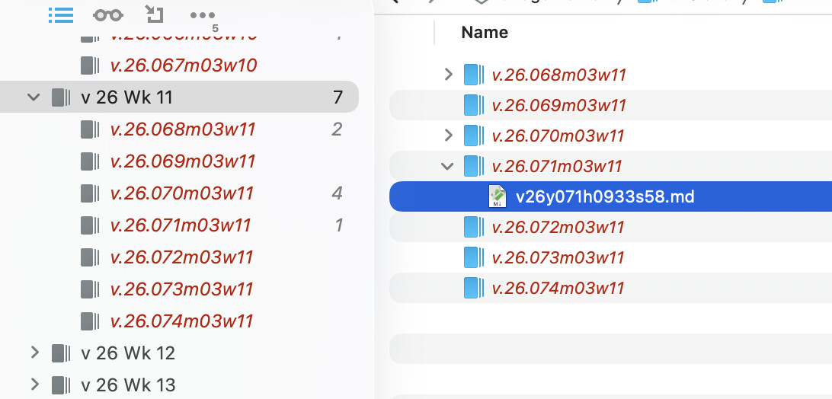The width and height of the screenshot is (832, 399).
Task: Expand v.26.068m03w11 in the file list
Action: pos(449,75)
